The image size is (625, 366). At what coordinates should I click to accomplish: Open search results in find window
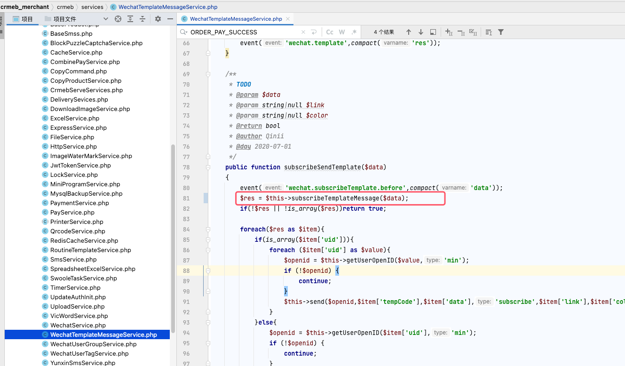tap(433, 32)
